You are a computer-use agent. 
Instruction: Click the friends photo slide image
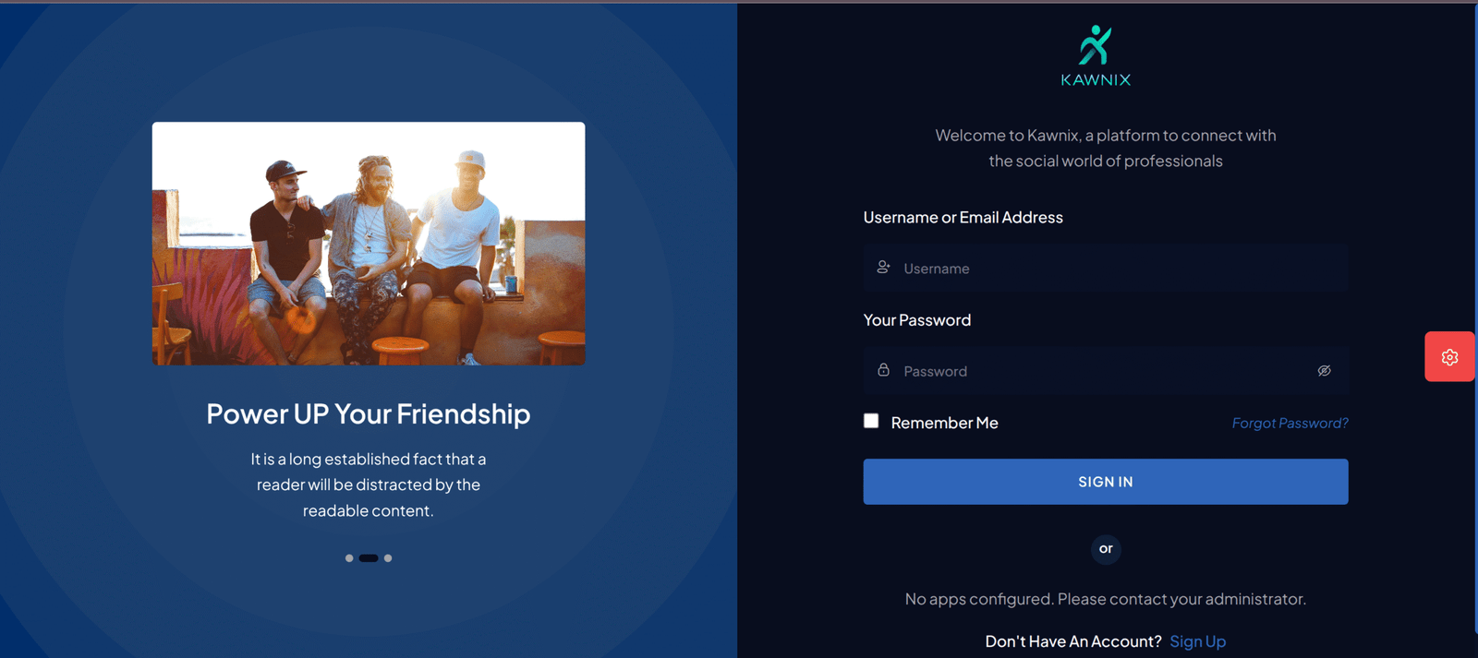(x=369, y=244)
